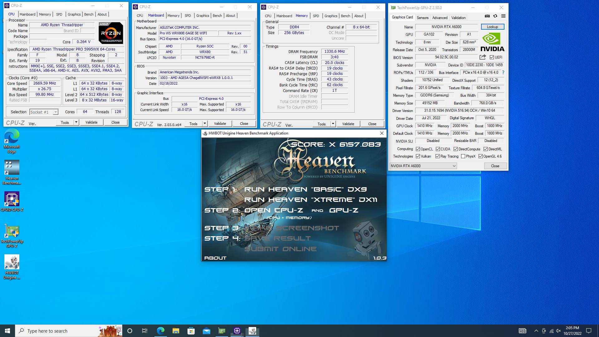Switch to GPU-Z taskbar icon

pyautogui.click(x=222, y=331)
